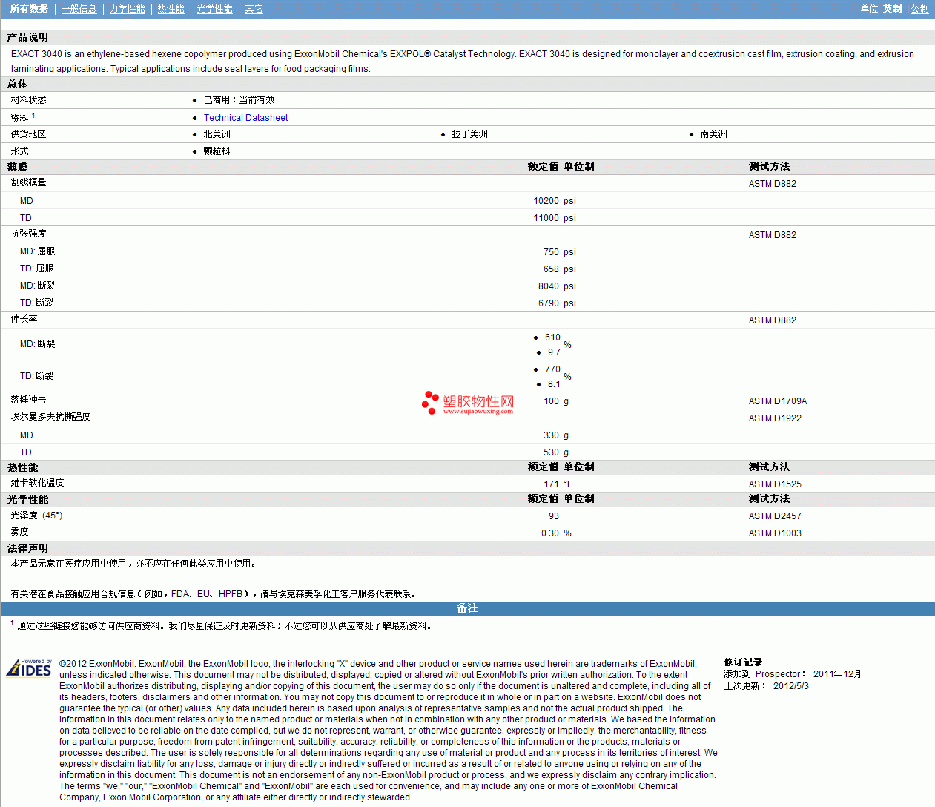Click the last updated date 2012/5/3

click(x=791, y=686)
